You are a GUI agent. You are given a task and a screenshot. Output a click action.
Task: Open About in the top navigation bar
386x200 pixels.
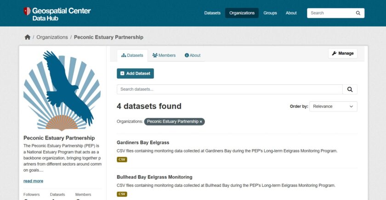[x=291, y=13]
